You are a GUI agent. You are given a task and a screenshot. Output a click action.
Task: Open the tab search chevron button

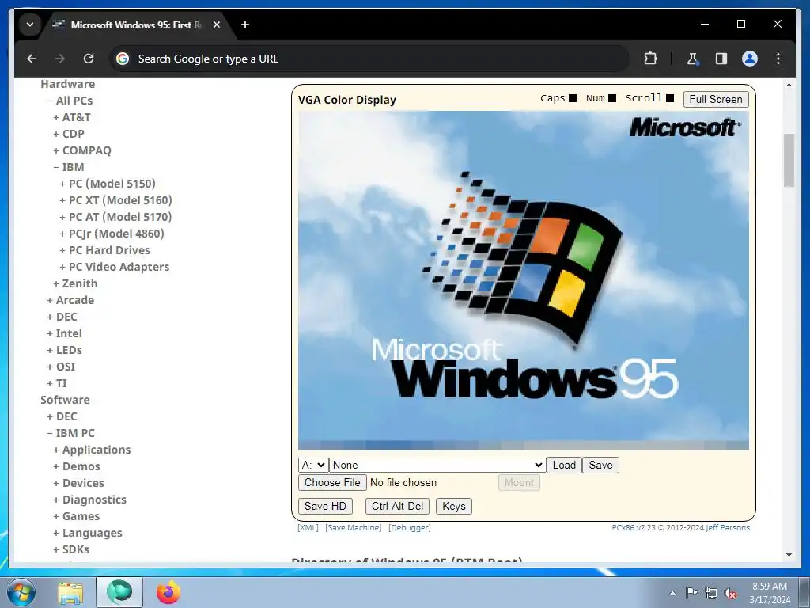pyautogui.click(x=30, y=25)
